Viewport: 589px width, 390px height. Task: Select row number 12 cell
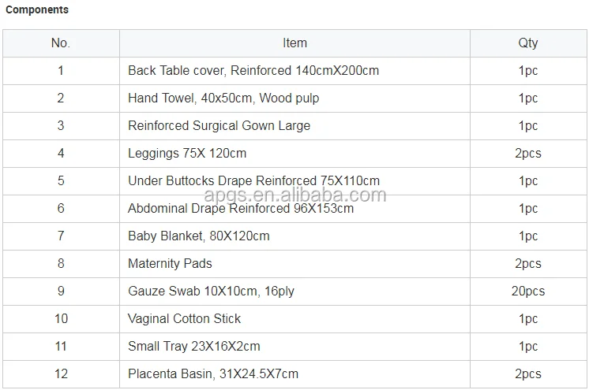[x=61, y=374]
